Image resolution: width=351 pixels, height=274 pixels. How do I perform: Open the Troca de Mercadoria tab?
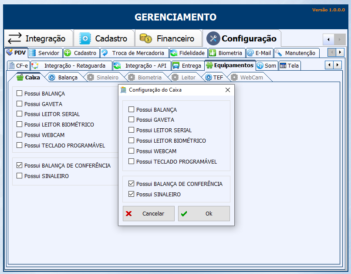pos(134,53)
